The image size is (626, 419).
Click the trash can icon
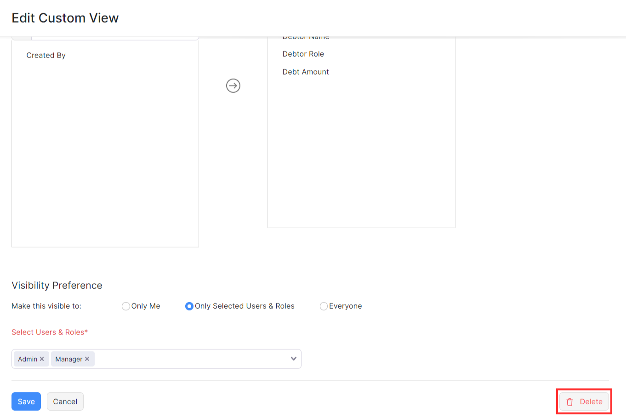[569, 402]
